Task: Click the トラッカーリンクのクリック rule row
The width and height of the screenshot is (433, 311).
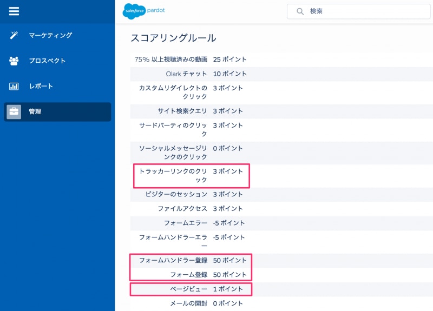Action: click(281, 176)
